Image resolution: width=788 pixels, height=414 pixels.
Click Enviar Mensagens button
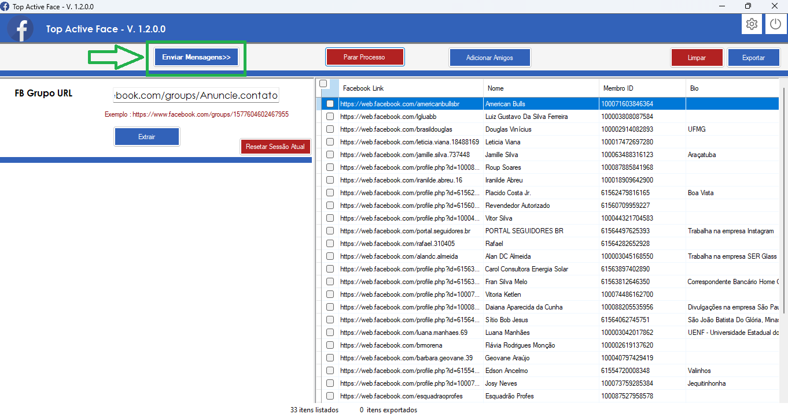pyautogui.click(x=196, y=57)
